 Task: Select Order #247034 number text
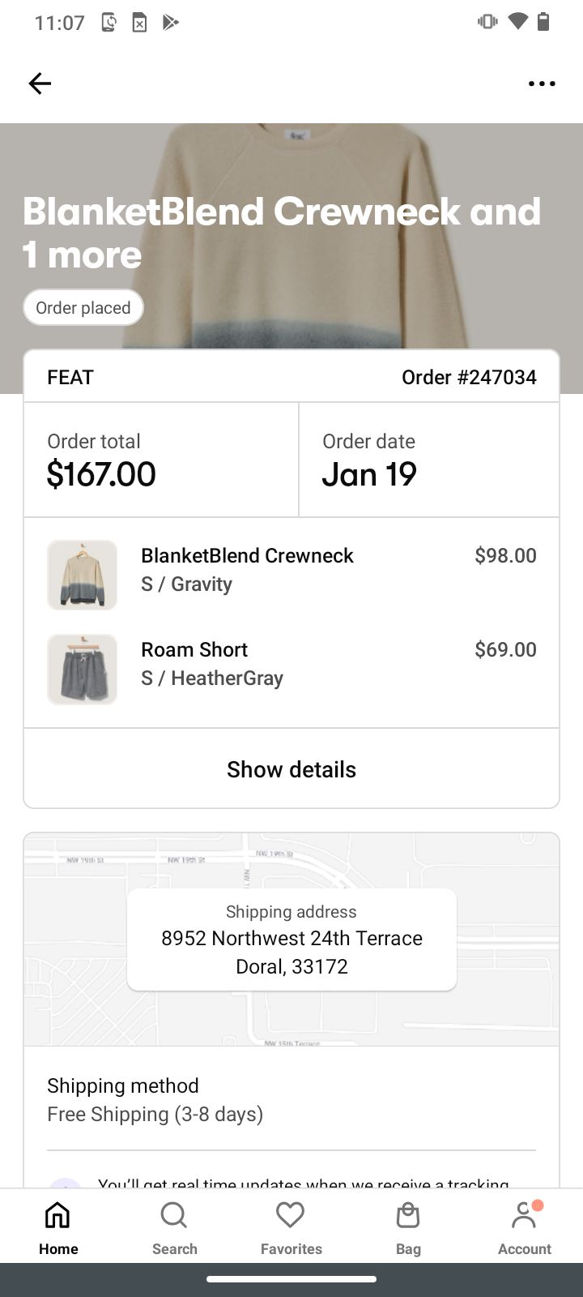[469, 377]
